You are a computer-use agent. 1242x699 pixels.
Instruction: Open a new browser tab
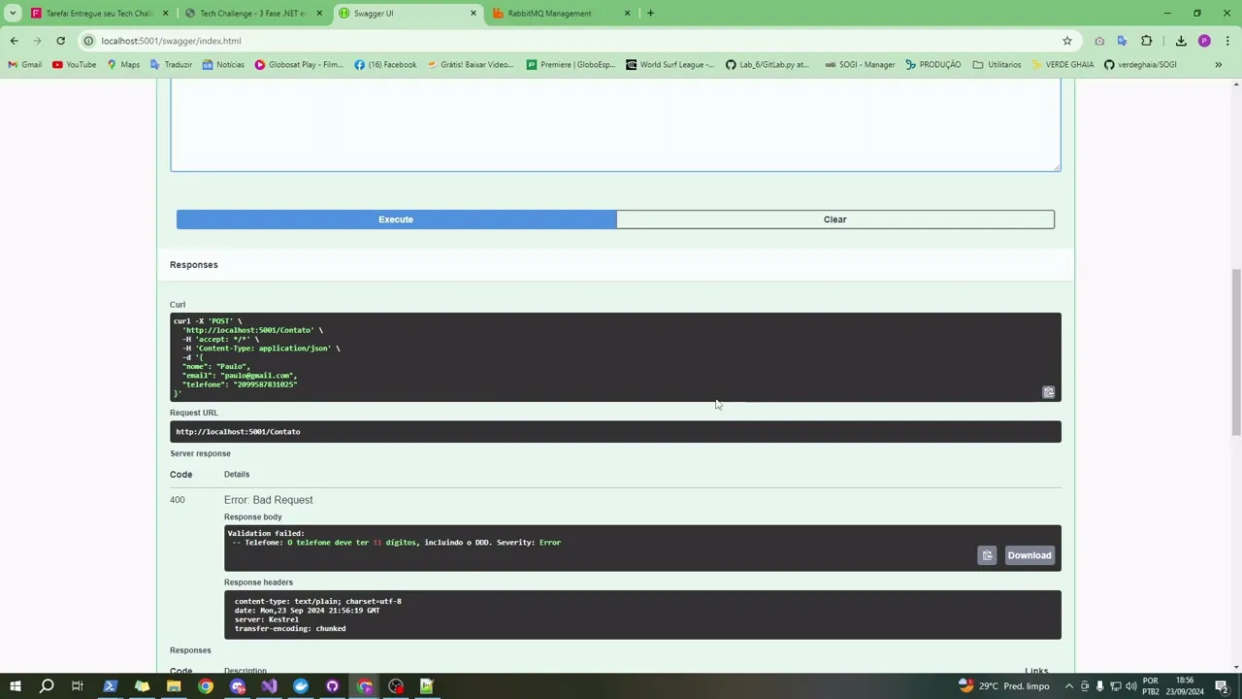point(650,14)
